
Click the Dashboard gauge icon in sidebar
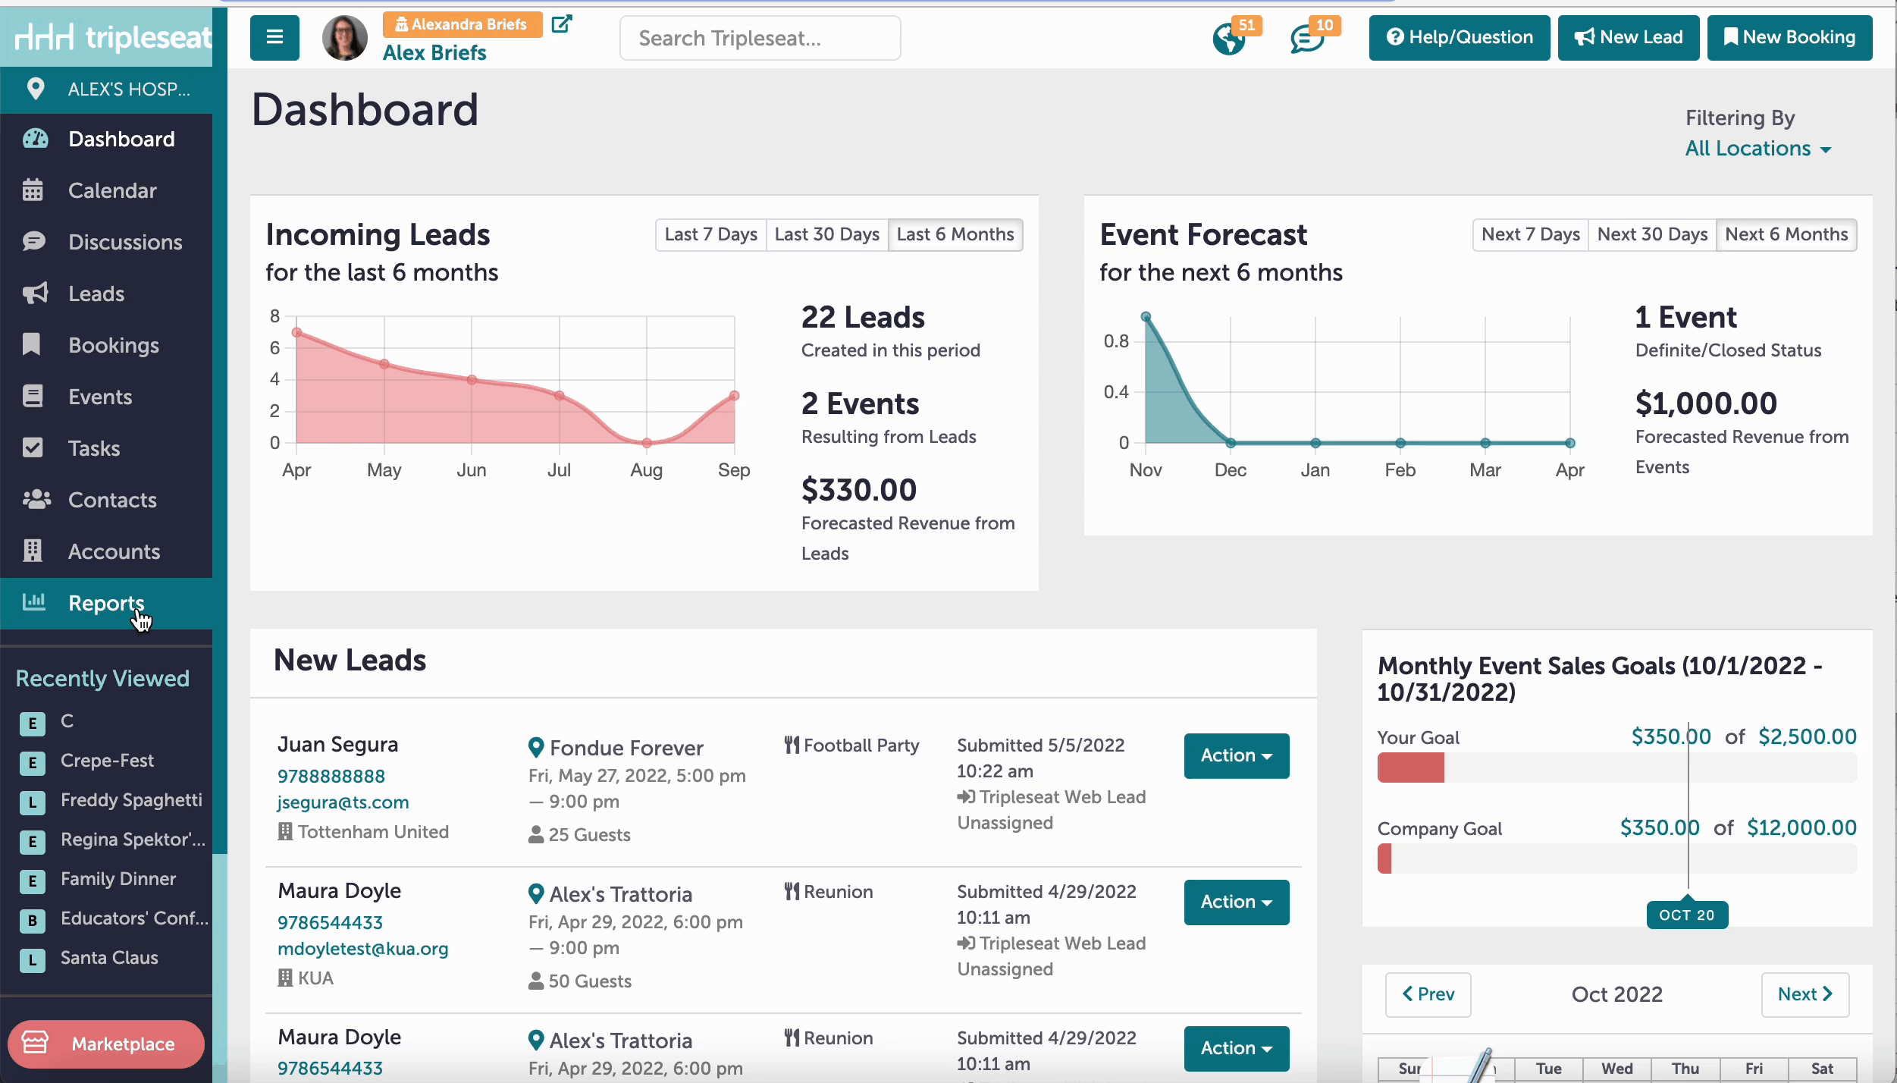pyautogui.click(x=35, y=139)
